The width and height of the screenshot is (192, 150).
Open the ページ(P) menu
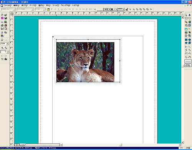(x=33, y=5)
